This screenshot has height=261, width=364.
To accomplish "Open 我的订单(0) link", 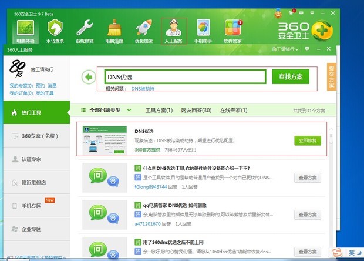I will (x=21, y=93).
